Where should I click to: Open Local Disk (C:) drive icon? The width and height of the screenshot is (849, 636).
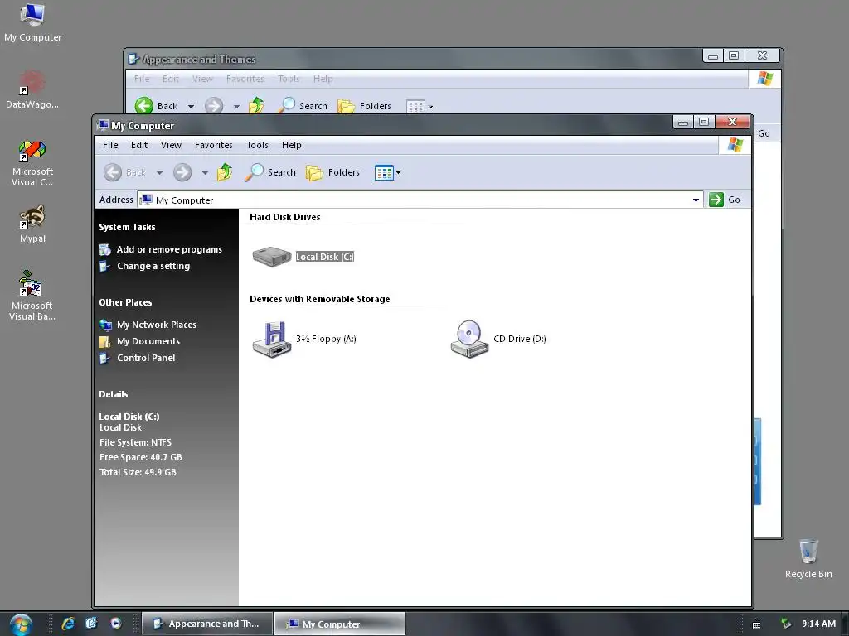pos(272,257)
